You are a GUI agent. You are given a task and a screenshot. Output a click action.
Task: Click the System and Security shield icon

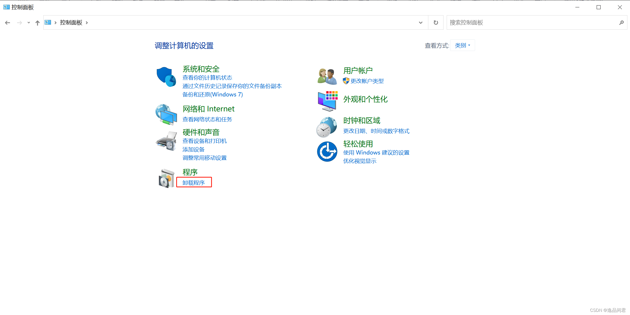point(166,77)
